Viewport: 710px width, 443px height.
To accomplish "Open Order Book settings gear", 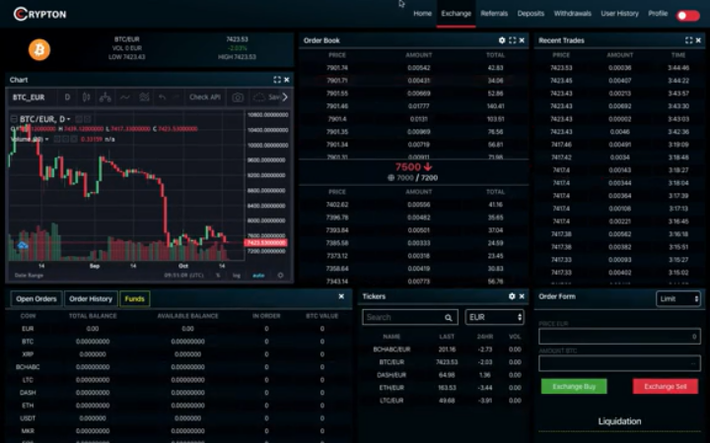I will pyautogui.click(x=502, y=40).
